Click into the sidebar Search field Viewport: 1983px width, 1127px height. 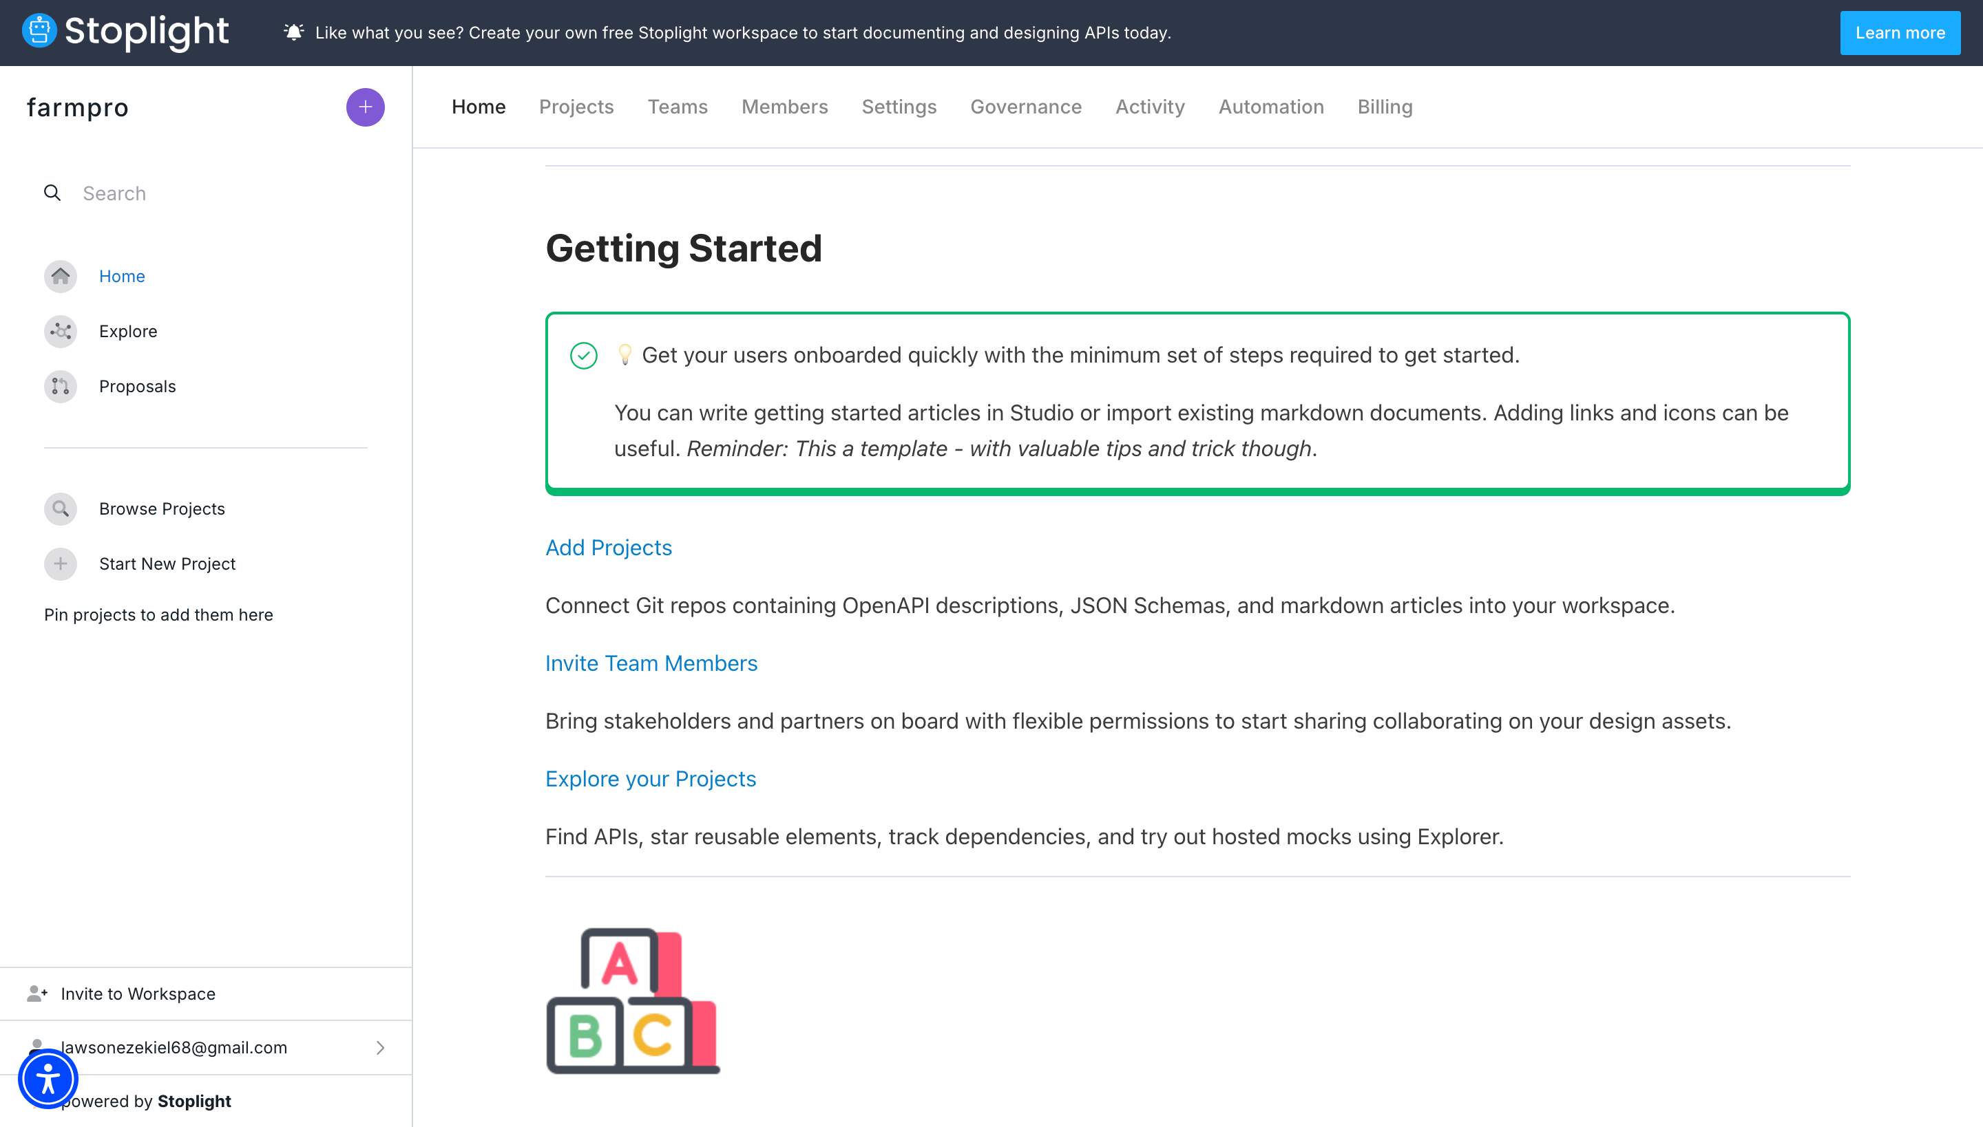click(217, 193)
